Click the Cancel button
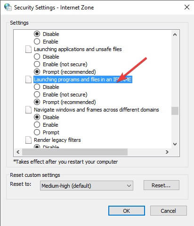 pyautogui.click(x=169, y=210)
